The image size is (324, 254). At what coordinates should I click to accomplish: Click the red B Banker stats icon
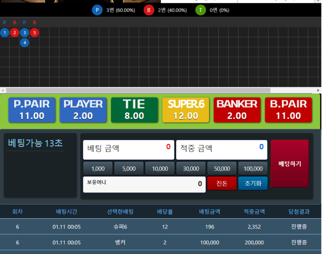pyautogui.click(x=149, y=10)
